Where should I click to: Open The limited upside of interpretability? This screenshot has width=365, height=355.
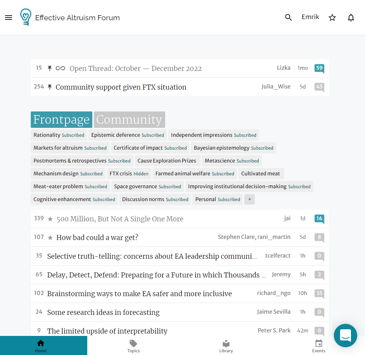pos(107,331)
